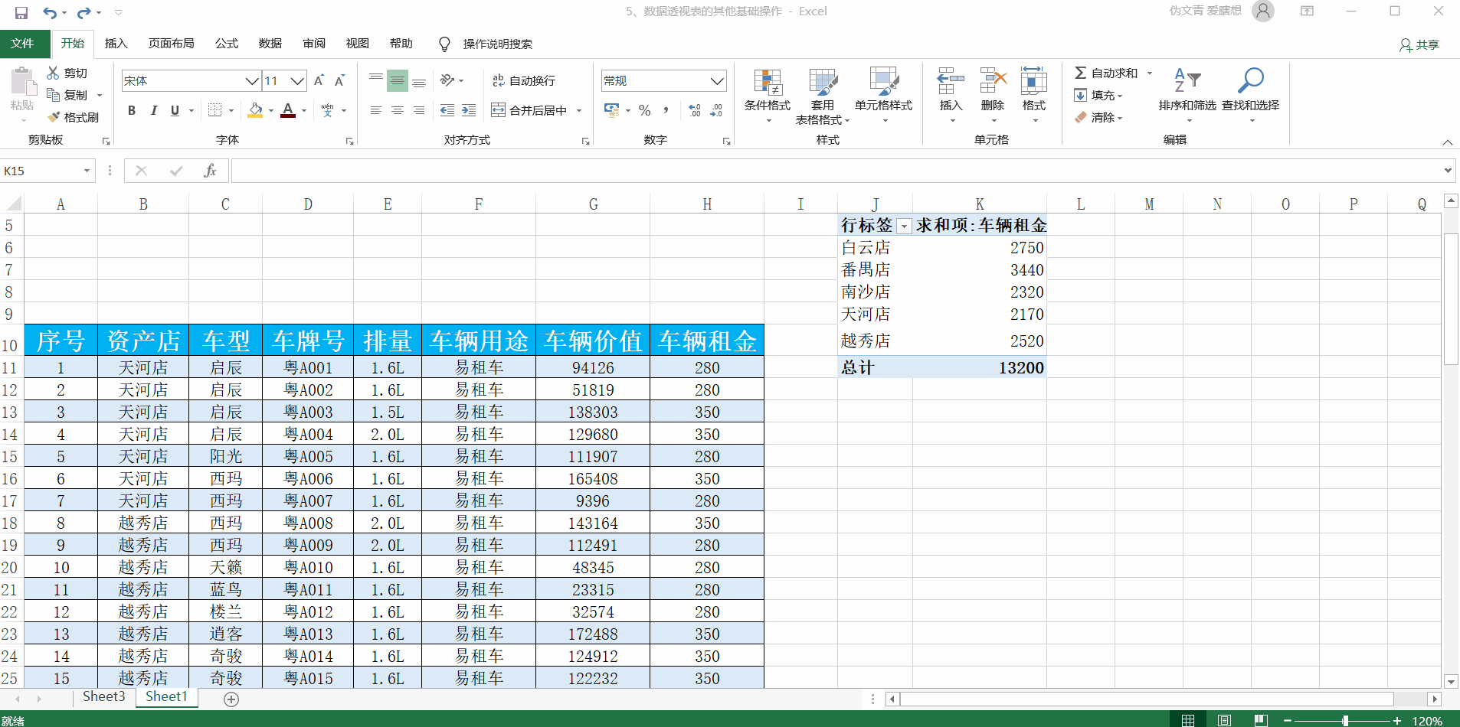The image size is (1460, 727).
Task: Apply the red font color
Action: (x=288, y=110)
